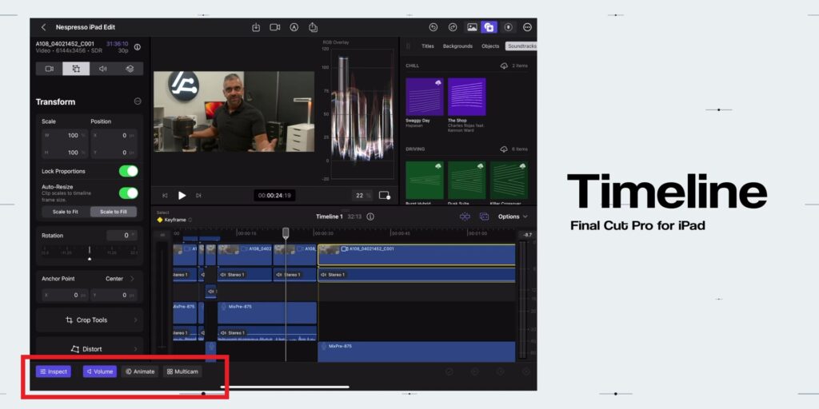Select the Swaggy Day soundtrack thumbnail
This screenshot has height=409, width=819.
pos(425,97)
